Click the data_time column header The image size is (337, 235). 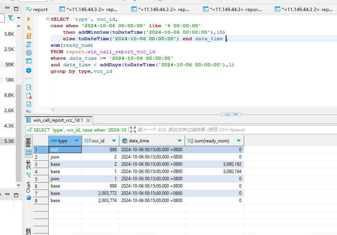[139, 141]
